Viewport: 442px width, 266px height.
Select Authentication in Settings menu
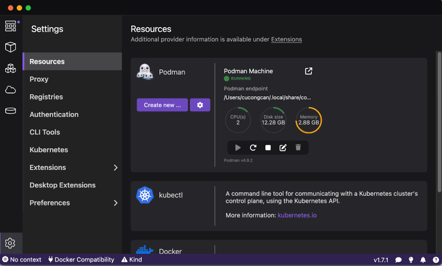pyautogui.click(x=72, y=114)
